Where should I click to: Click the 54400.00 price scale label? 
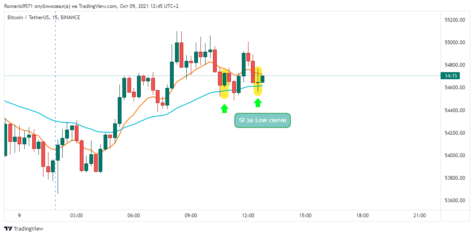(x=455, y=110)
